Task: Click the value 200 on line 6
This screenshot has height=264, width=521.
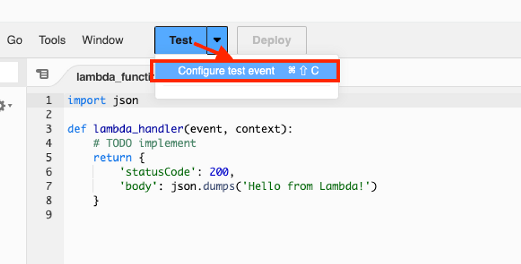Action: [219, 172]
